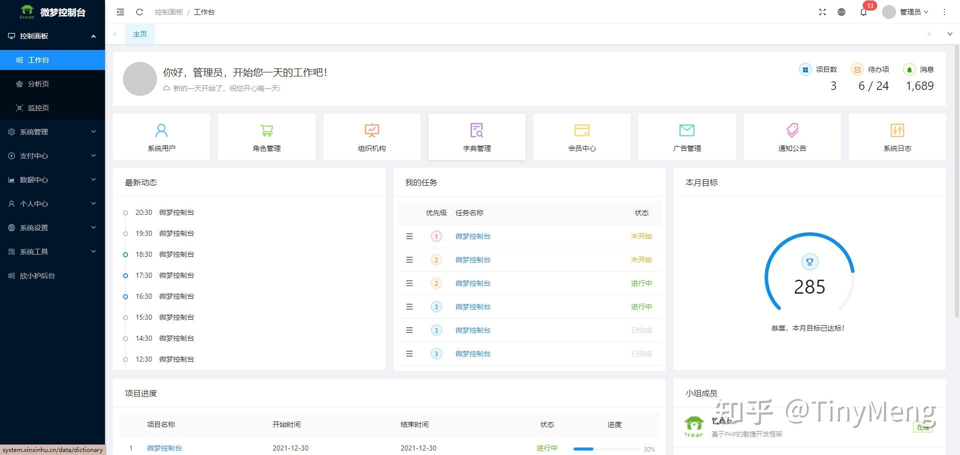Open 组织机构 shortcut card
The image size is (960, 455).
click(372, 137)
